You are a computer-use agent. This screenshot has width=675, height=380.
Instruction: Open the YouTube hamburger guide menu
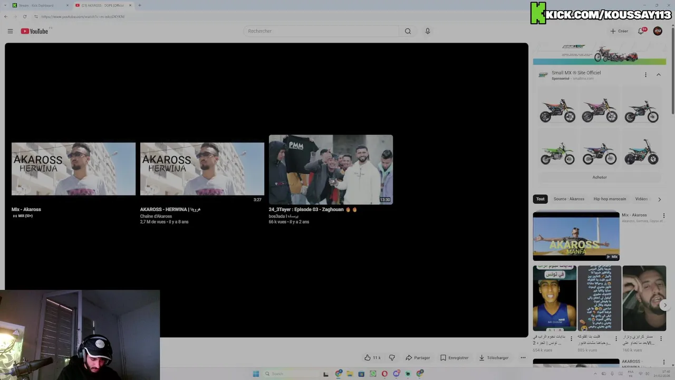10,31
